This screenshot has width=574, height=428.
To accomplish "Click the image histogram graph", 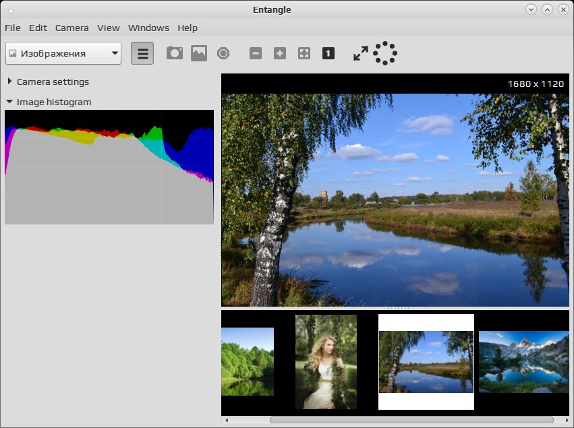I will click(x=109, y=166).
